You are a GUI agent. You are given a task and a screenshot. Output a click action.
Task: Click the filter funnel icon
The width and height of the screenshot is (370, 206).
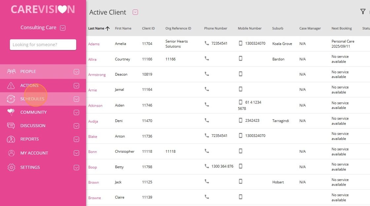point(363,12)
